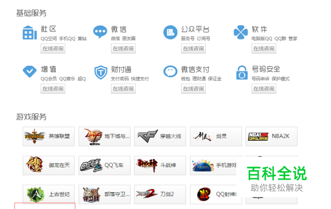Click the 号码安全 padlock icon
The image size is (331, 209).
click(x=242, y=72)
